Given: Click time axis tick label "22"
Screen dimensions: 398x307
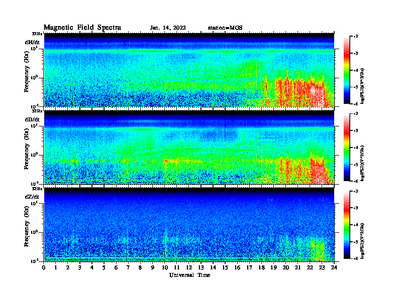Looking at the screenshot, I should [x=310, y=267].
